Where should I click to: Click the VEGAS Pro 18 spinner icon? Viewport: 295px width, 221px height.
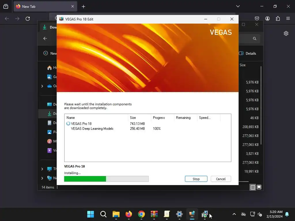tap(68, 123)
